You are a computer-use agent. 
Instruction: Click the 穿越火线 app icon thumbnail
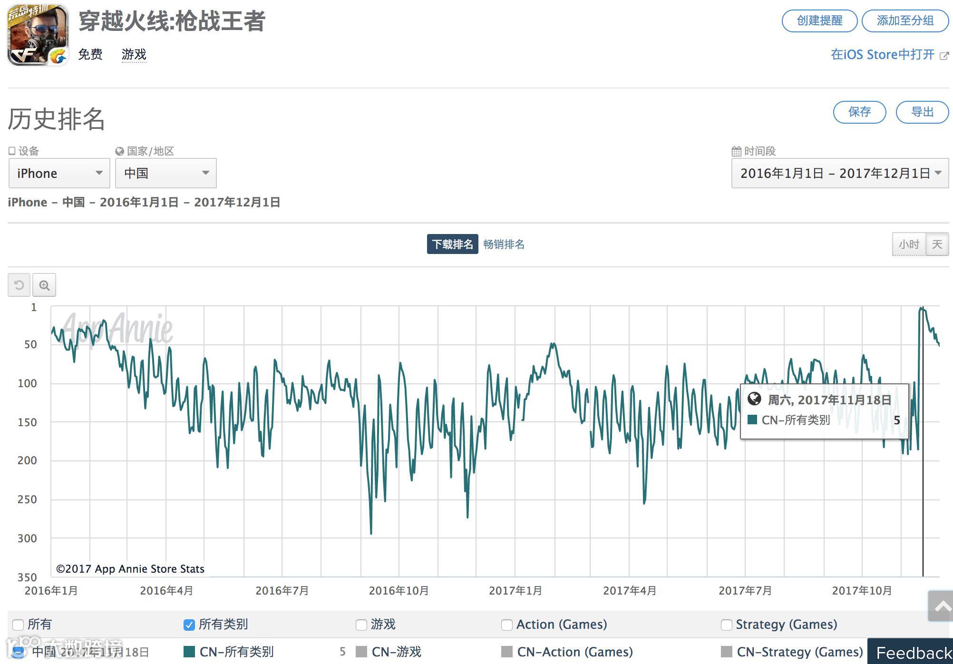coord(38,35)
